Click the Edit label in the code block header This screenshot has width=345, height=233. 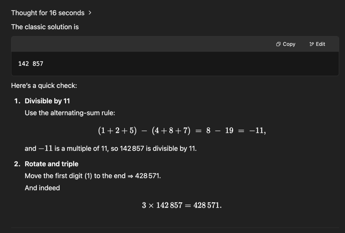tap(320, 44)
